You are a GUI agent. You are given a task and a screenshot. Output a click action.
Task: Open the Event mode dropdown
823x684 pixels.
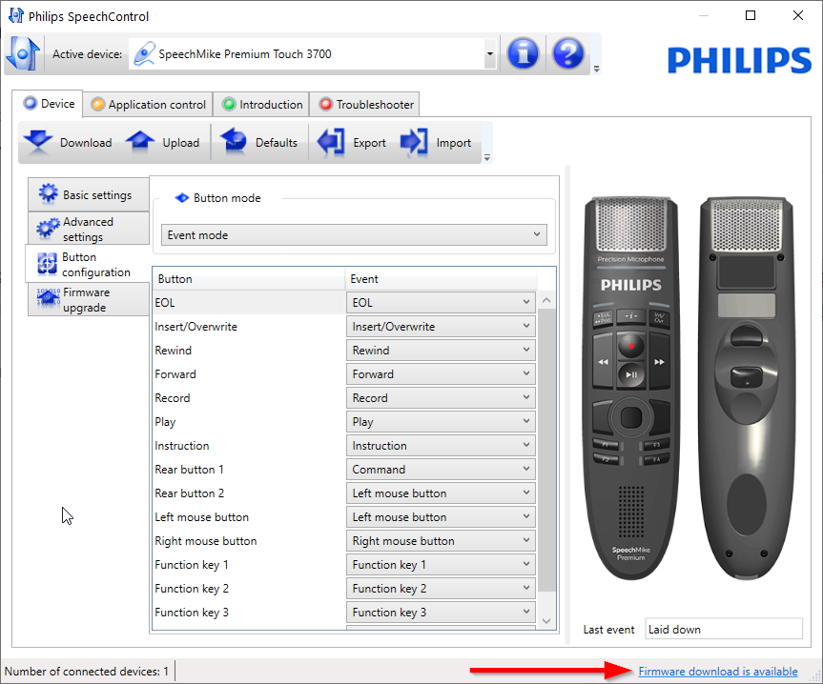pyautogui.click(x=354, y=234)
